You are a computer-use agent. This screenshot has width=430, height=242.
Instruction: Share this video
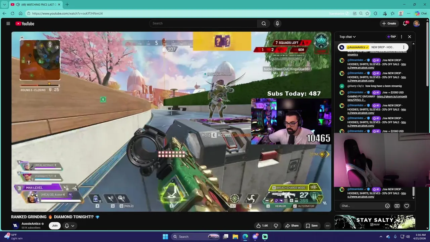point(292,226)
